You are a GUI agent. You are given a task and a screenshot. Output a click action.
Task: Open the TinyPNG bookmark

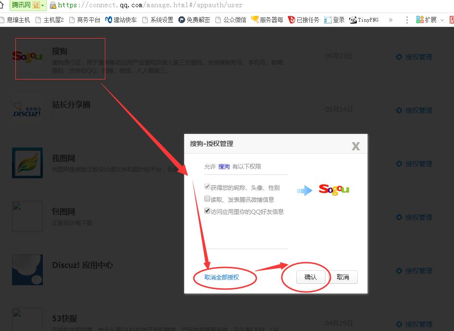click(x=364, y=20)
